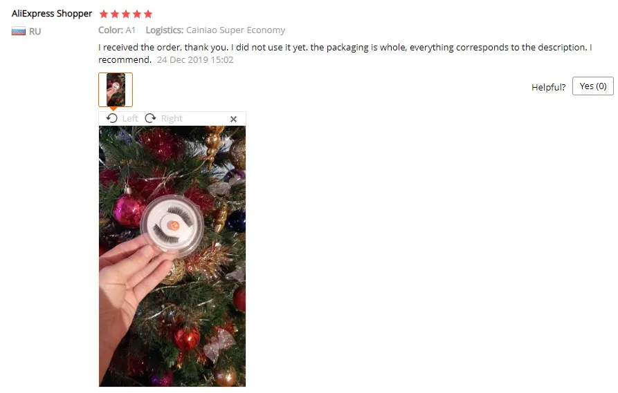The image size is (618, 393).
Task: Click the Russian flag icon
Action: 19,31
